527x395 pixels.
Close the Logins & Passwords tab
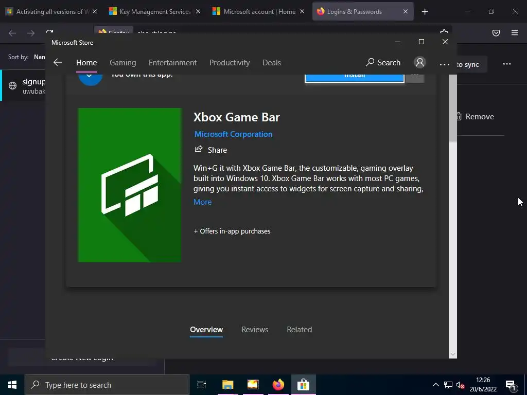click(406, 11)
